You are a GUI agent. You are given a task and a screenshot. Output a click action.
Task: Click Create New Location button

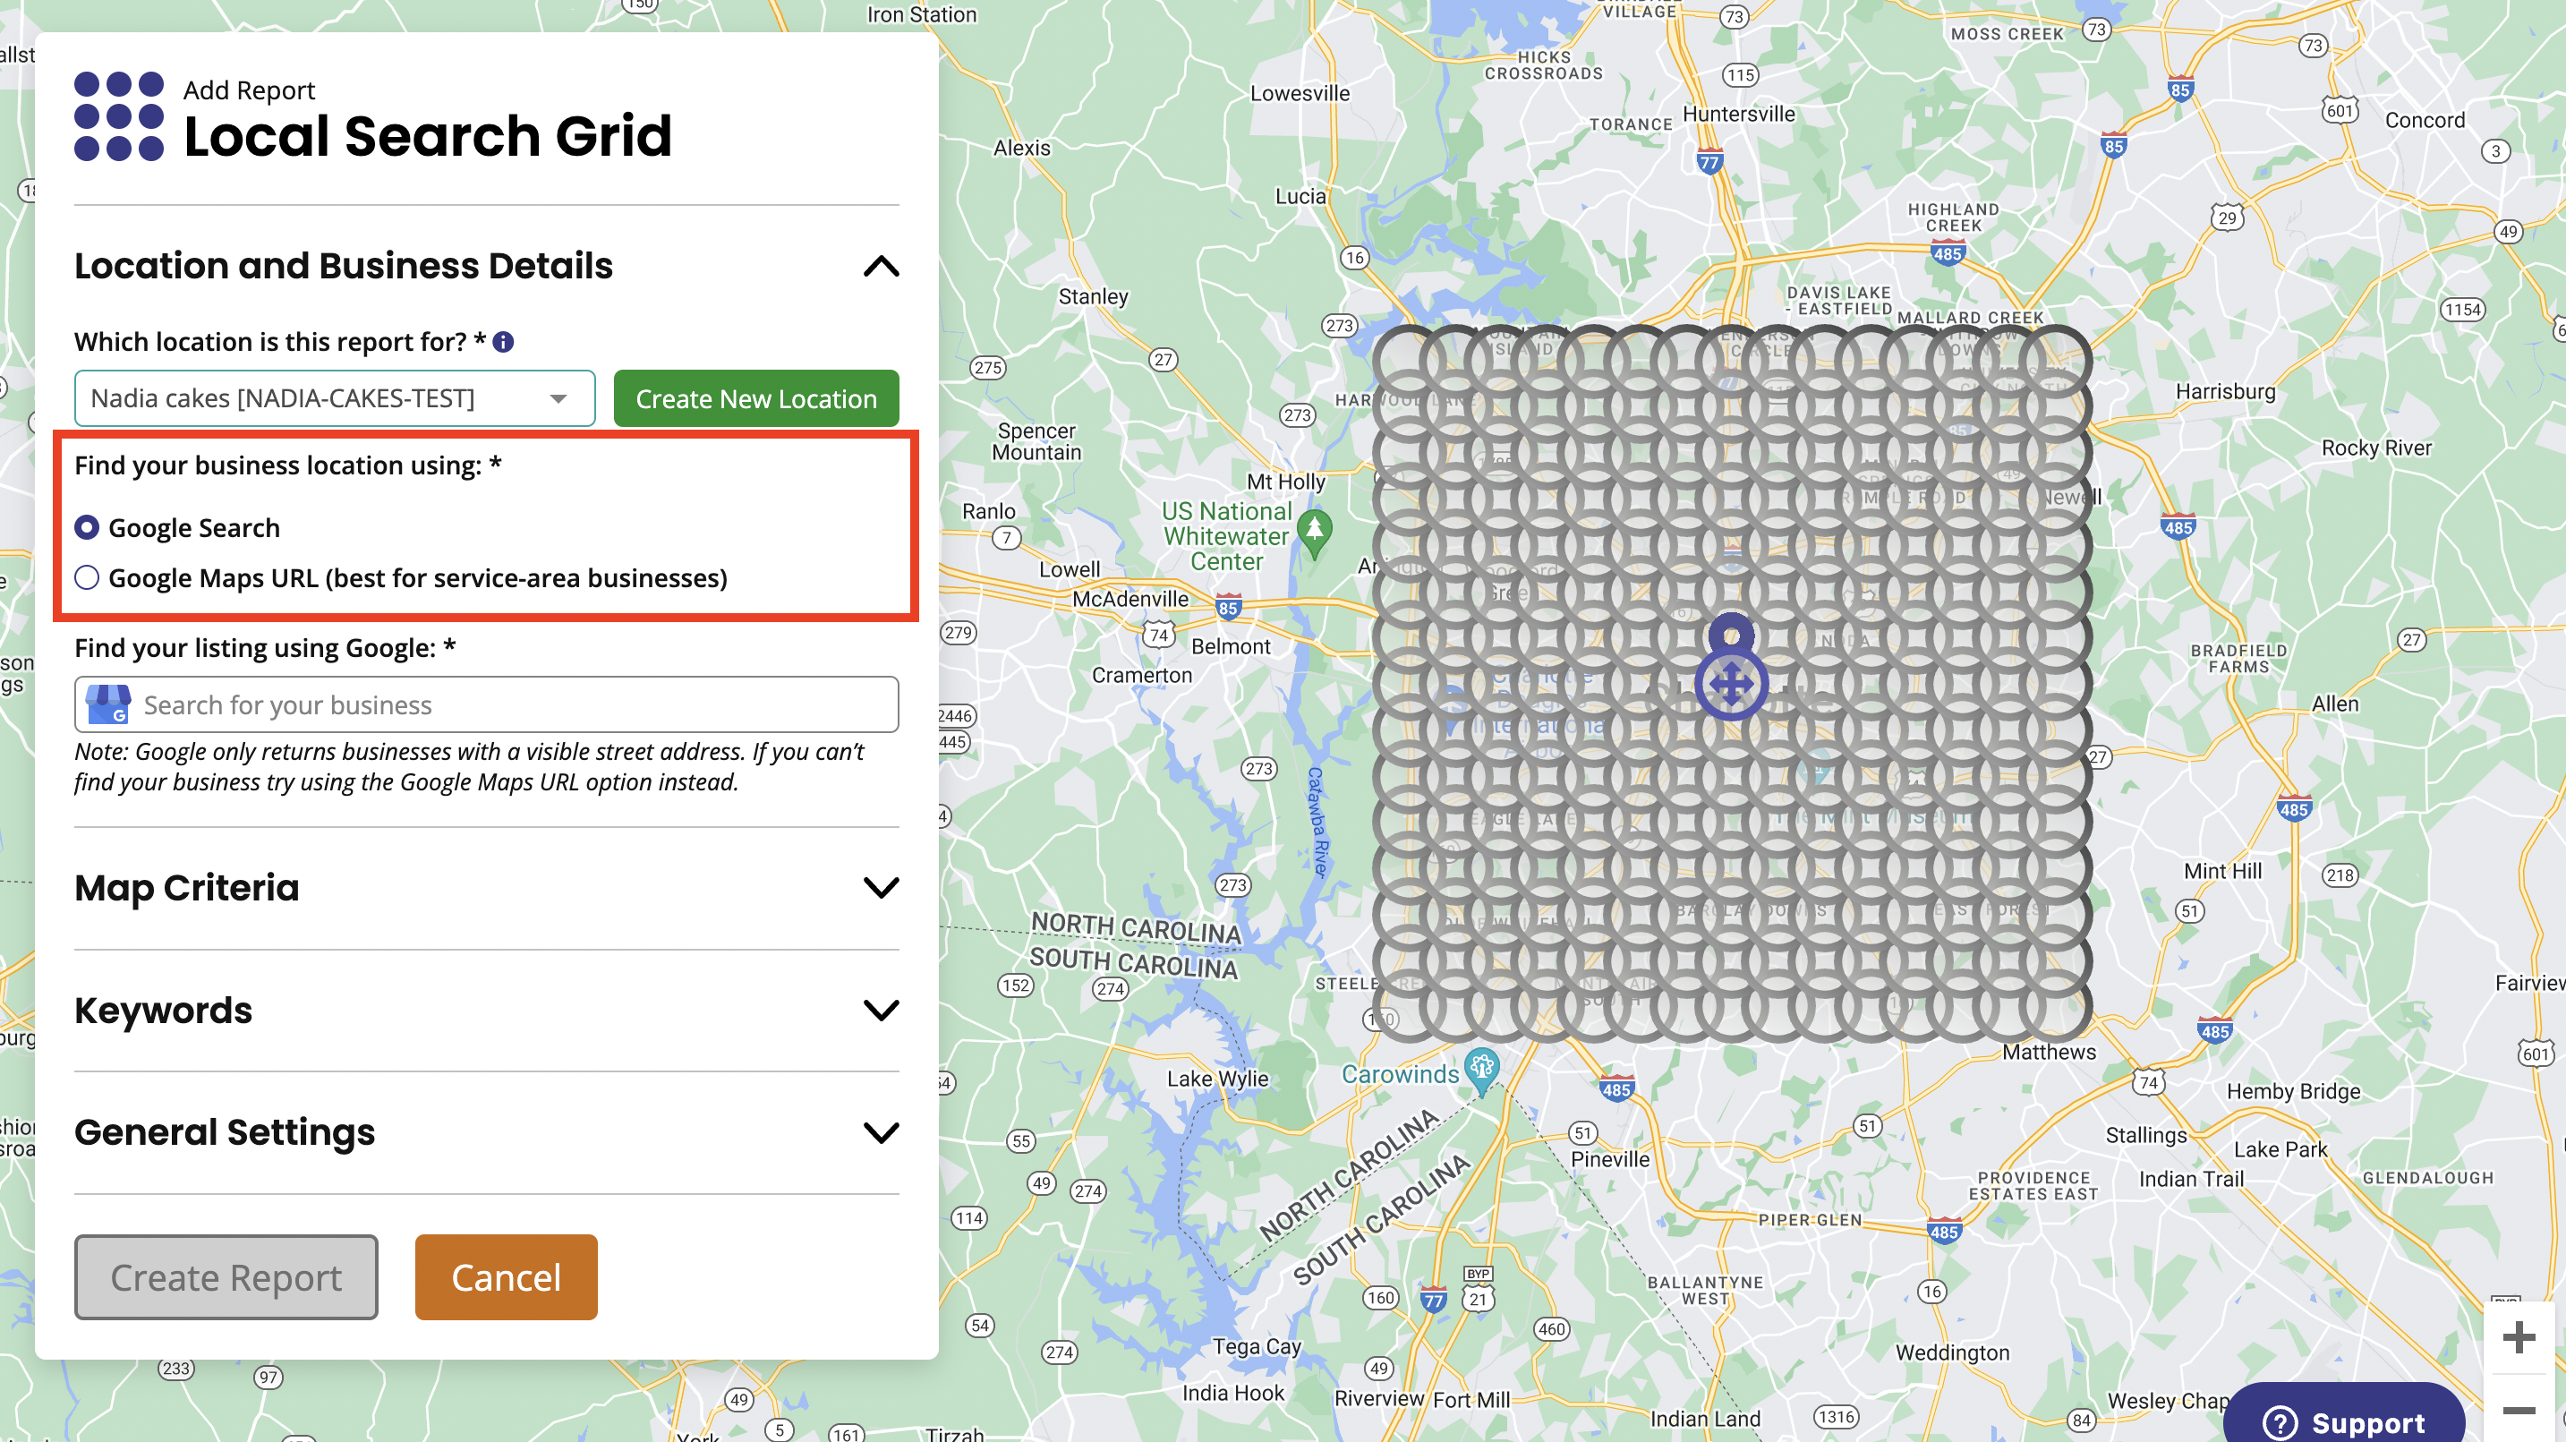tap(756, 398)
